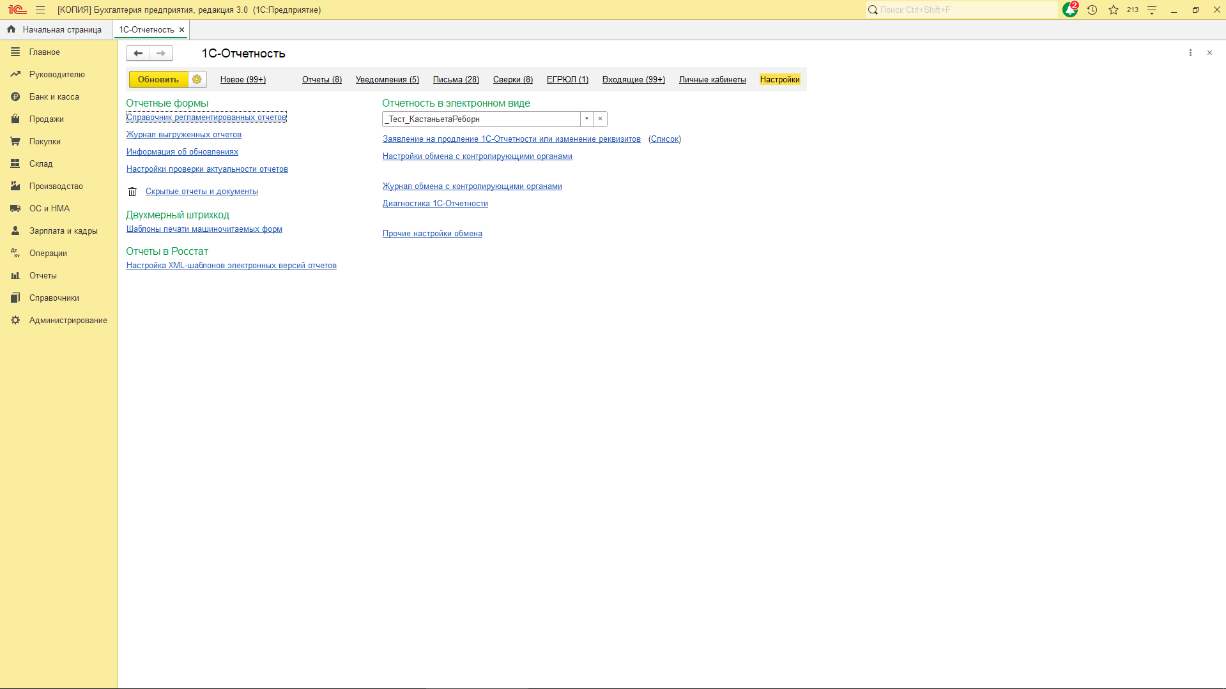This screenshot has height=689, width=1226.
Task: Clear the organization field with X
Action: click(601, 119)
